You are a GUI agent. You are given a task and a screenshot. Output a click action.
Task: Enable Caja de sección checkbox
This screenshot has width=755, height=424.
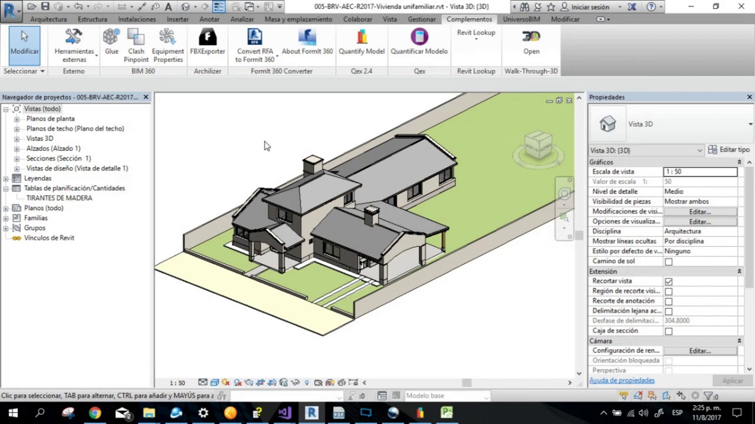pos(668,332)
